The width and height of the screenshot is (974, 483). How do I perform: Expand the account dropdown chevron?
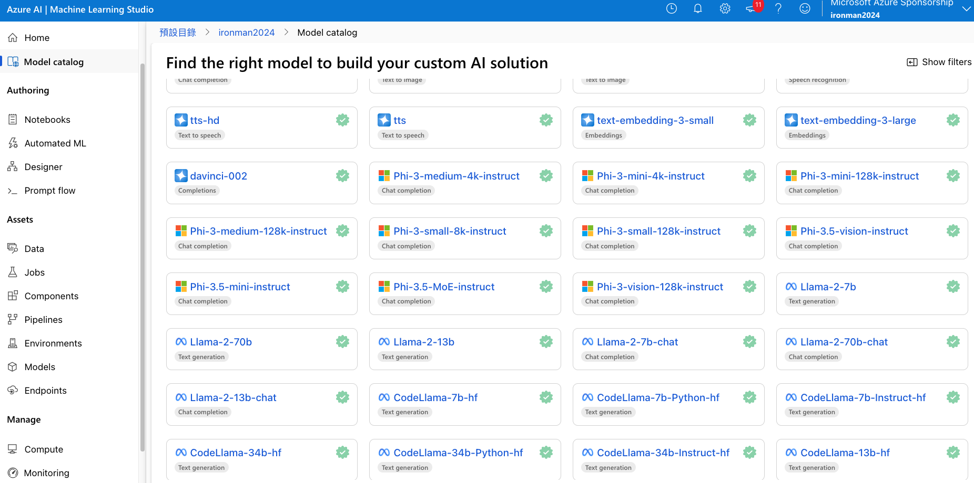coord(966,8)
